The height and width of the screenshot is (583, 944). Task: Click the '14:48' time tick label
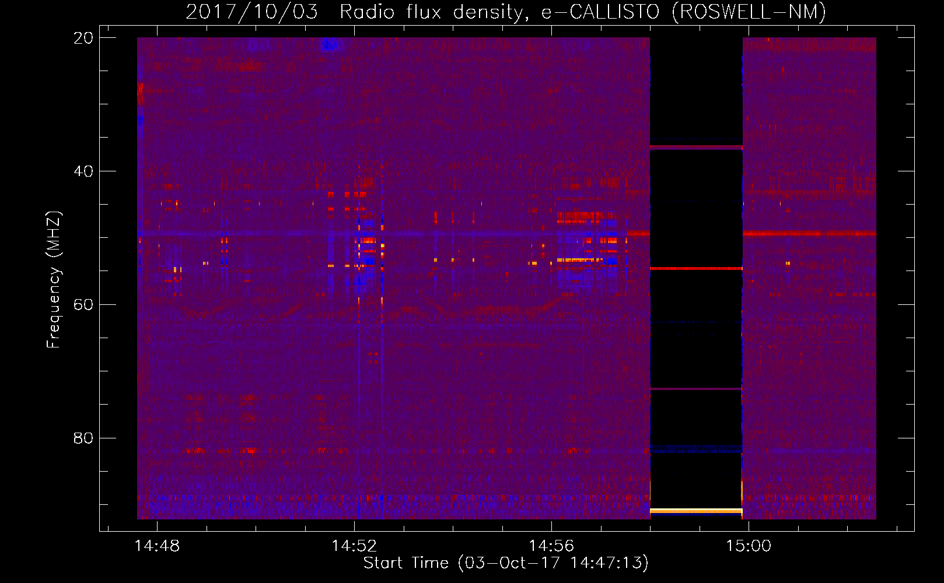[157, 546]
